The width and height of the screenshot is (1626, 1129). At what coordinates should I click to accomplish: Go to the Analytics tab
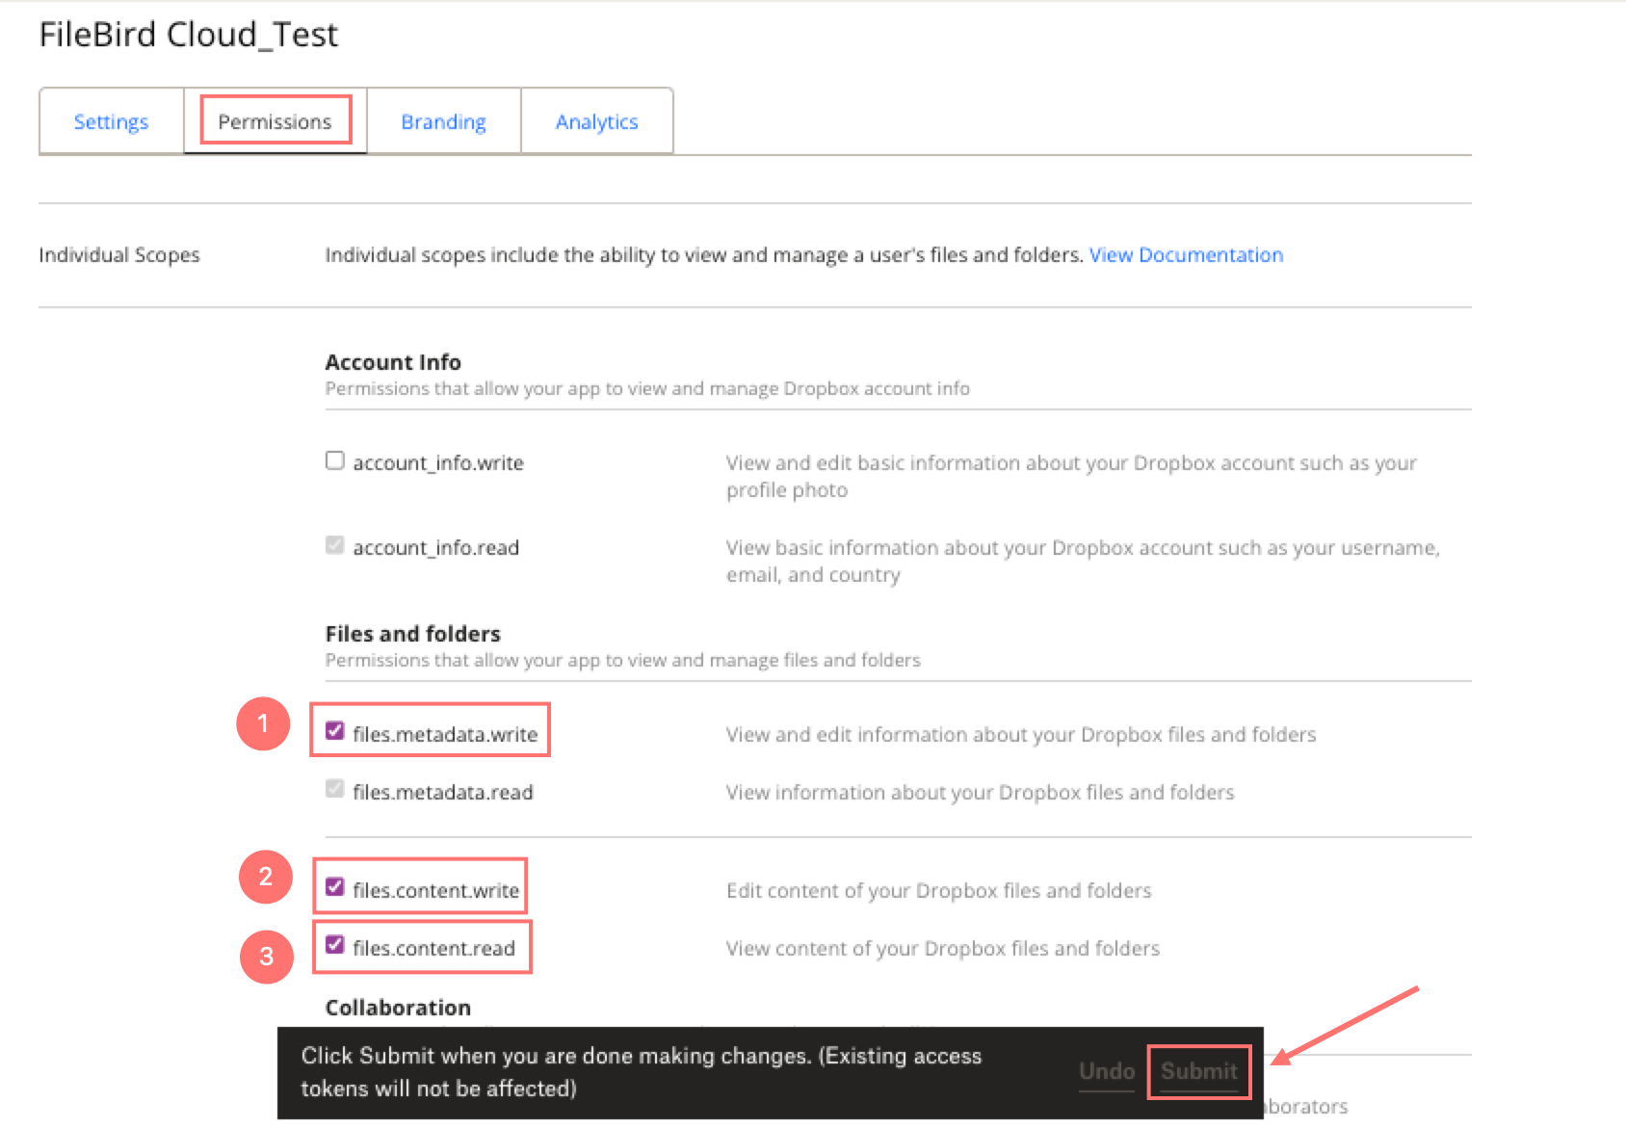tap(596, 122)
